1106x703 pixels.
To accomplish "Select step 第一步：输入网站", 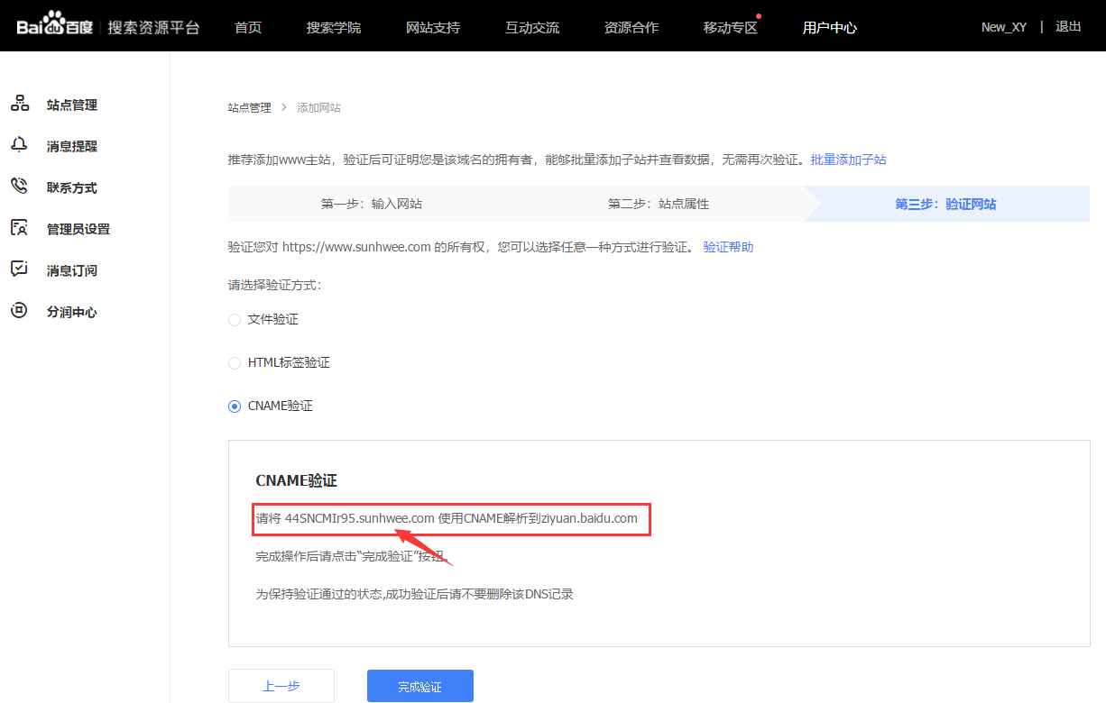I will (372, 204).
